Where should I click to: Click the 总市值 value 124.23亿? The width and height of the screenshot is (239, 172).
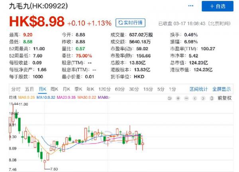pos(198,63)
